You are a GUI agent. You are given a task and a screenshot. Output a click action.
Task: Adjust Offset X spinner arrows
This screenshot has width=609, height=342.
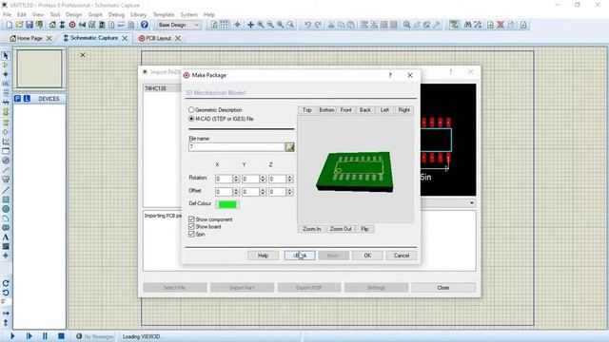[x=236, y=192]
